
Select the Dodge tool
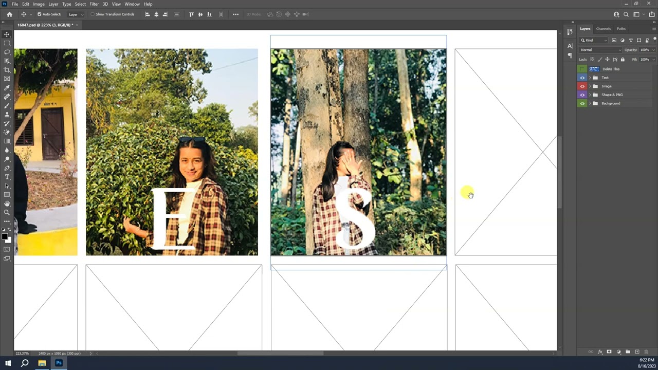point(7,159)
